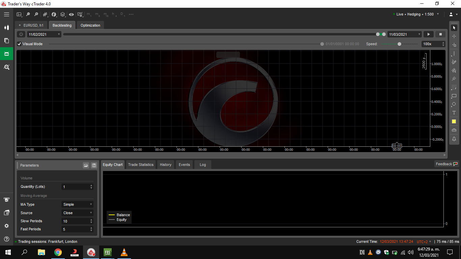Open the help question mark icon
Image resolution: width=461 pixels, height=259 pixels.
(x=6, y=239)
